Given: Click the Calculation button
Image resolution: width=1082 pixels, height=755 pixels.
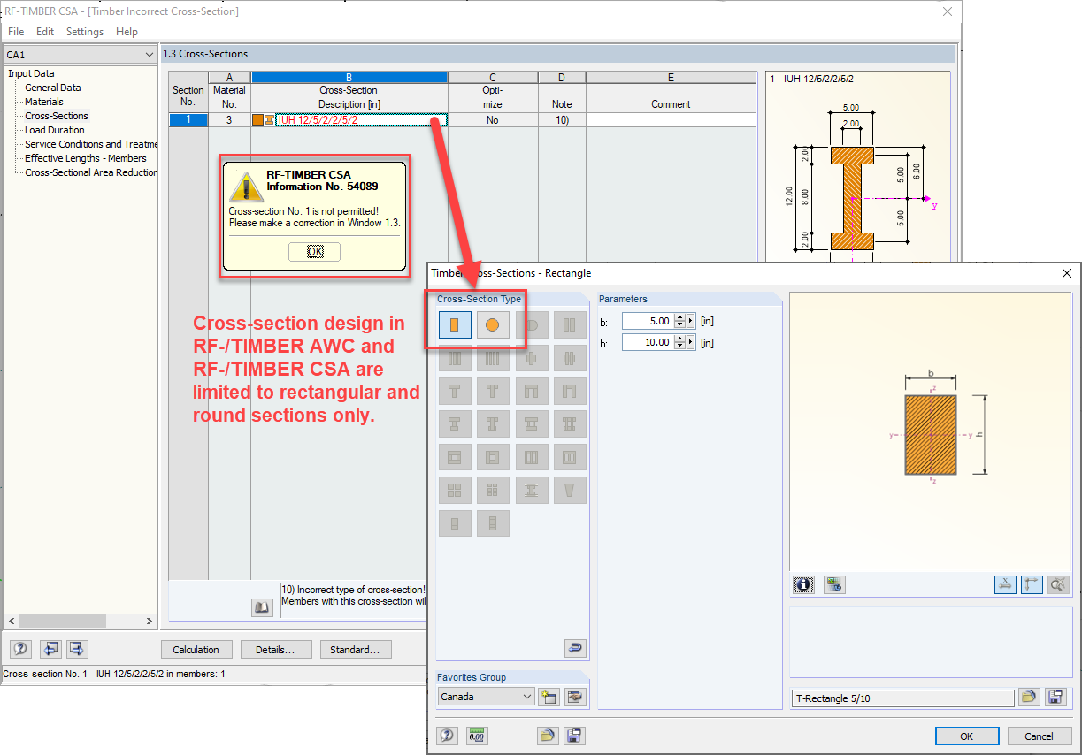Looking at the screenshot, I should click(196, 649).
